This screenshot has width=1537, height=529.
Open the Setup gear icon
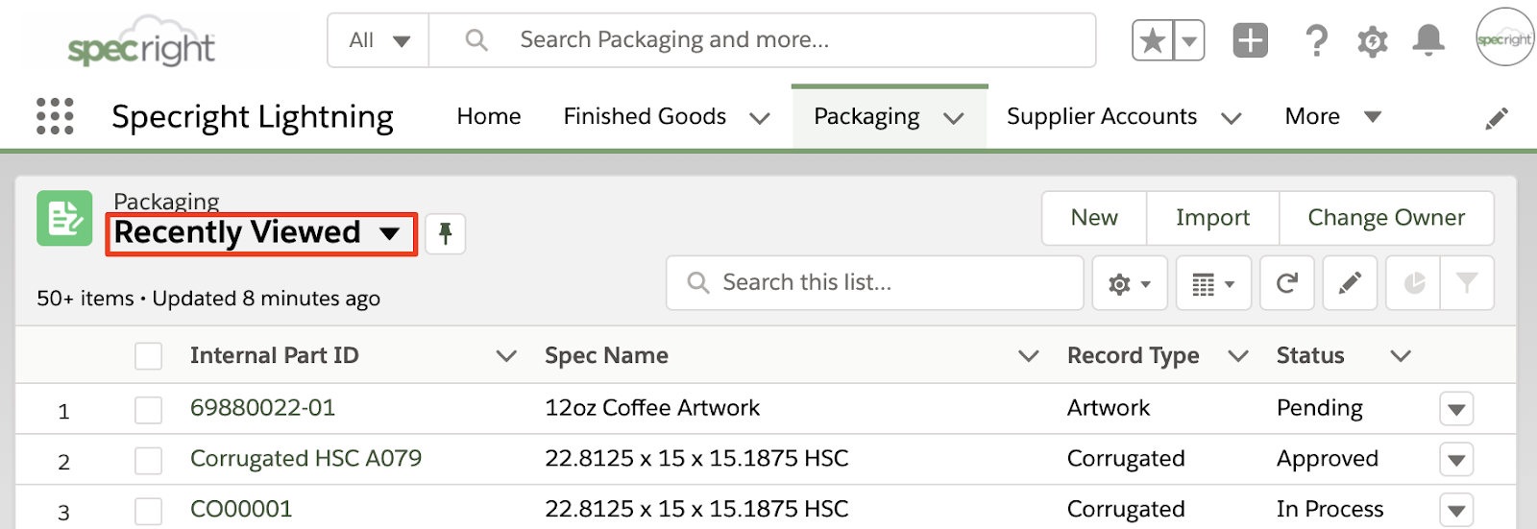point(1373,41)
